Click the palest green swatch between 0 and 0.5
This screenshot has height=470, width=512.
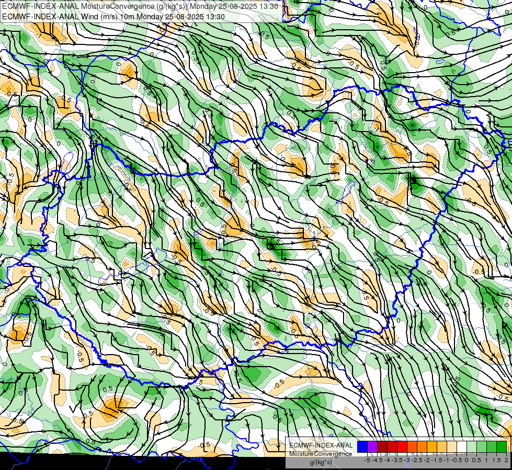coord(472,446)
